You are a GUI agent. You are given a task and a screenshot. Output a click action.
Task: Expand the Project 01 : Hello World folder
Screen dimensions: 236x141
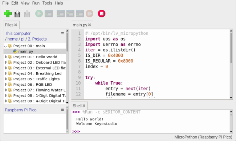click(x=6, y=57)
